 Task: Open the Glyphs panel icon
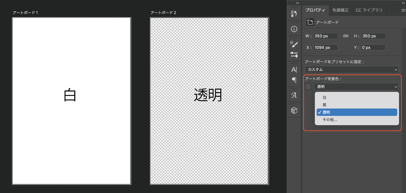tap(294, 95)
